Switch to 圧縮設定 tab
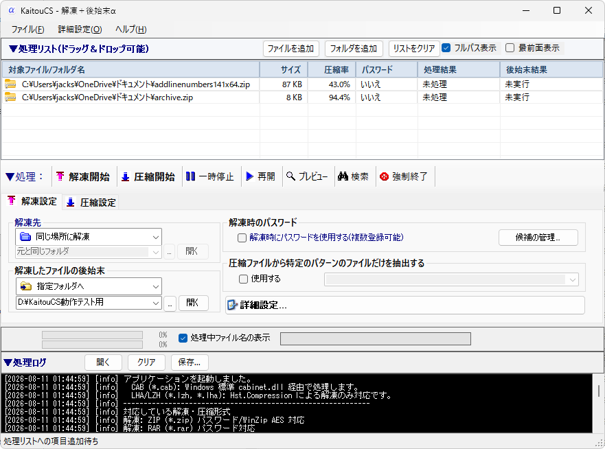 pyautogui.click(x=91, y=202)
